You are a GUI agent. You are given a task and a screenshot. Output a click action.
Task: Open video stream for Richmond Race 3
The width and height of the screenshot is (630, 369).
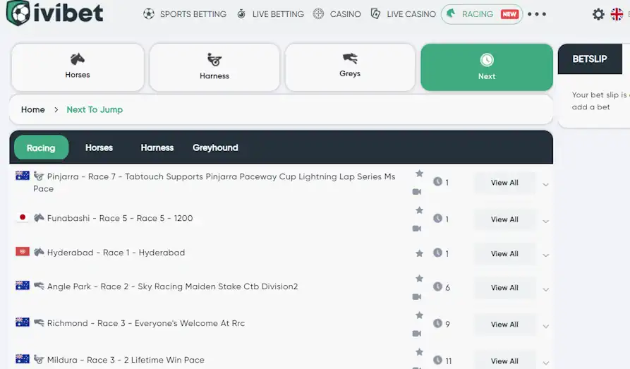pyautogui.click(x=417, y=333)
